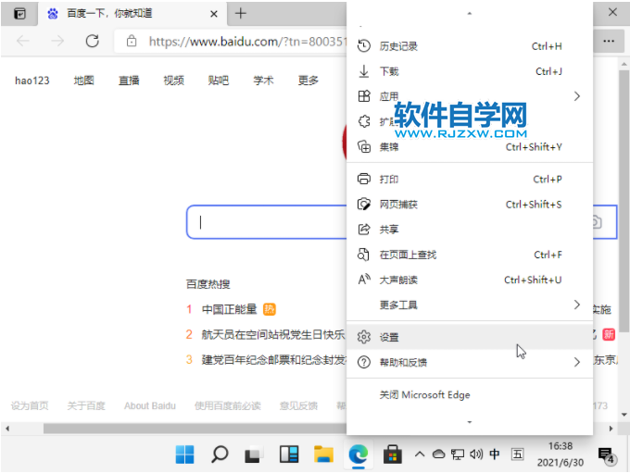Open the 视频 (Video) link
Viewport: 630px width, 473px height.
pyautogui.click(x=173, y=81)
